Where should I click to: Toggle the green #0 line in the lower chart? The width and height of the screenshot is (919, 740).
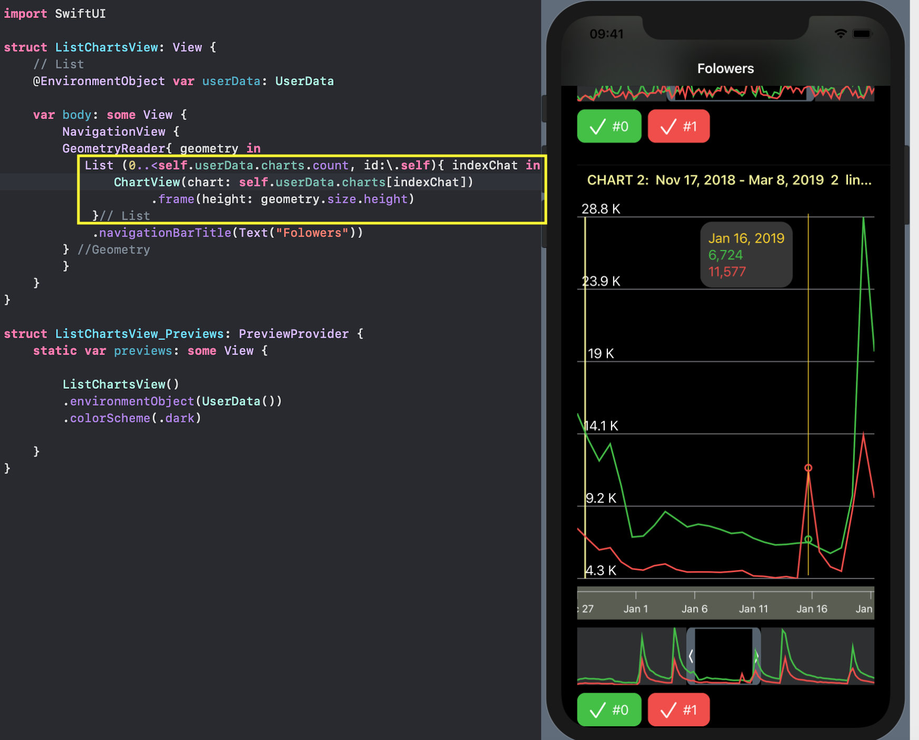(609, 709)
